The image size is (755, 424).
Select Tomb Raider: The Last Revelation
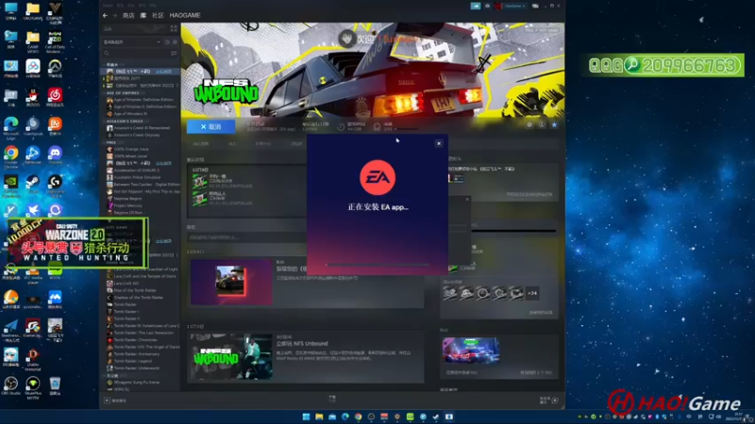143,333
